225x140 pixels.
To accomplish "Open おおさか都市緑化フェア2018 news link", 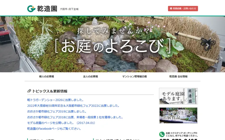I will [x=75, y=117].
